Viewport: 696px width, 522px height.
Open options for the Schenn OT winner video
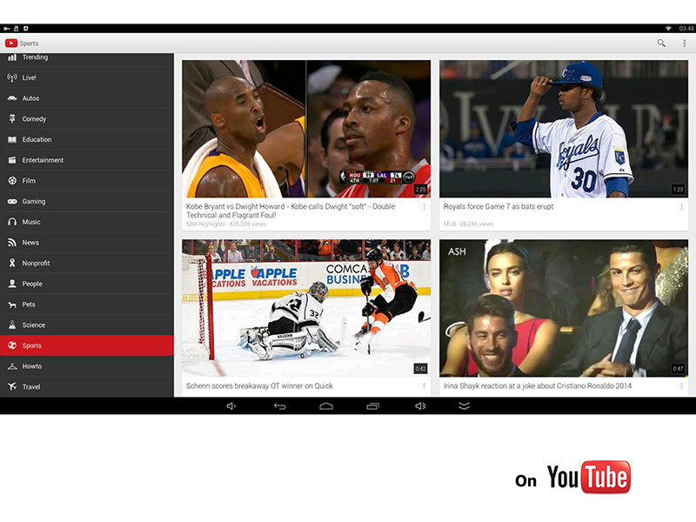point(424,385)
